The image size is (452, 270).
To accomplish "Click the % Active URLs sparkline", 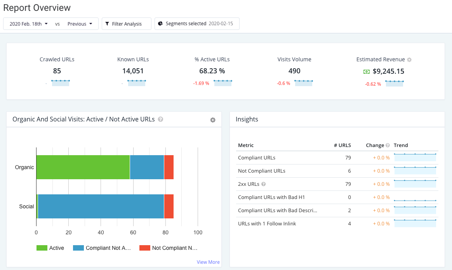I will 223,83.
